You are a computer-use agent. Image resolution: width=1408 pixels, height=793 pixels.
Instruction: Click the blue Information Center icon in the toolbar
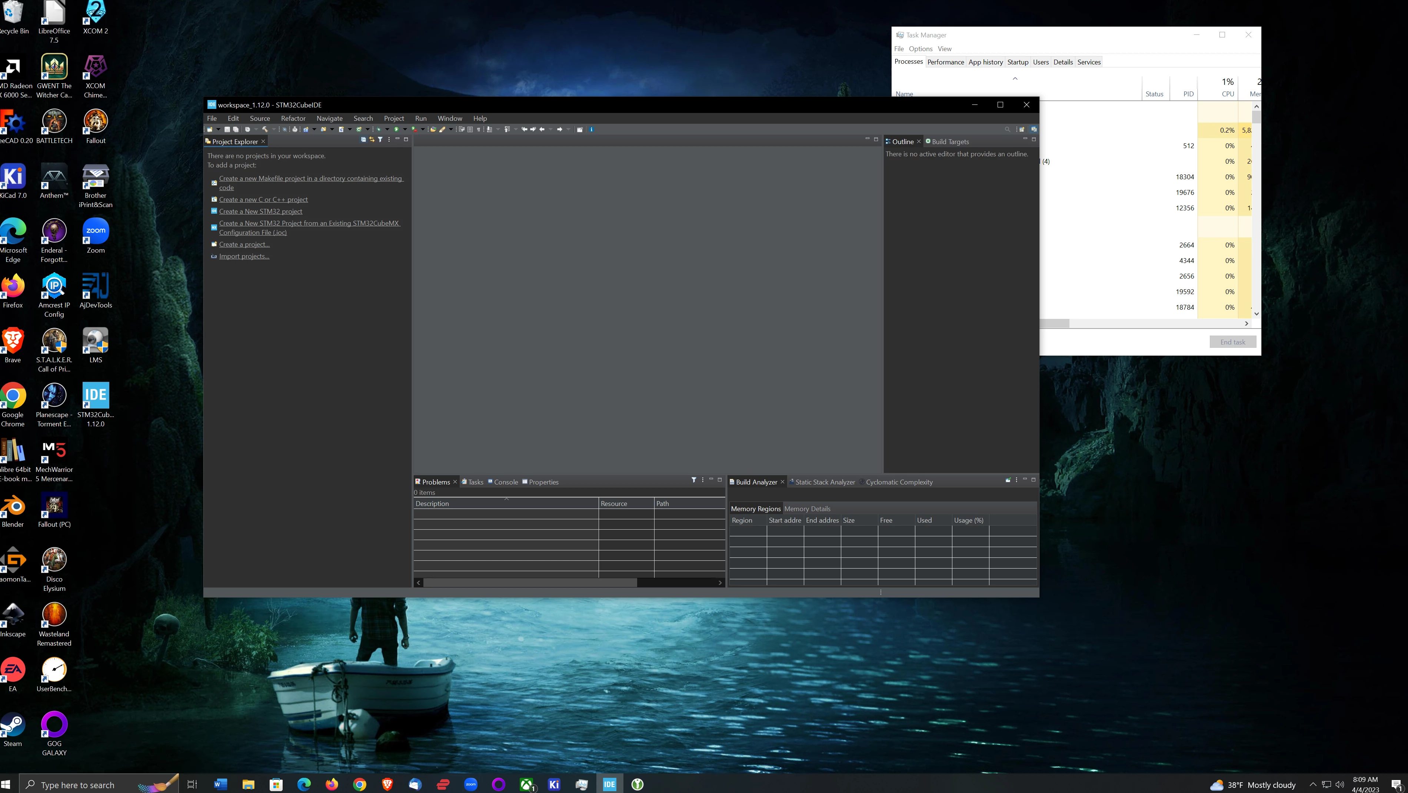592,130
